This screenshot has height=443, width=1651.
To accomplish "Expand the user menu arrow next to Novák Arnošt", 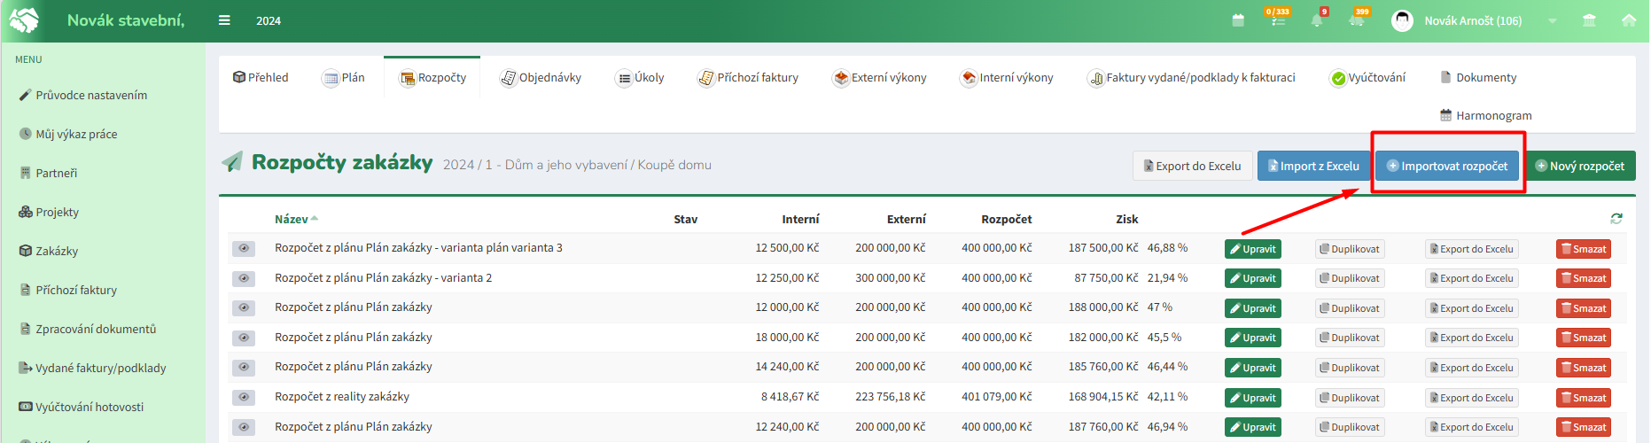I will [1552, 20].
